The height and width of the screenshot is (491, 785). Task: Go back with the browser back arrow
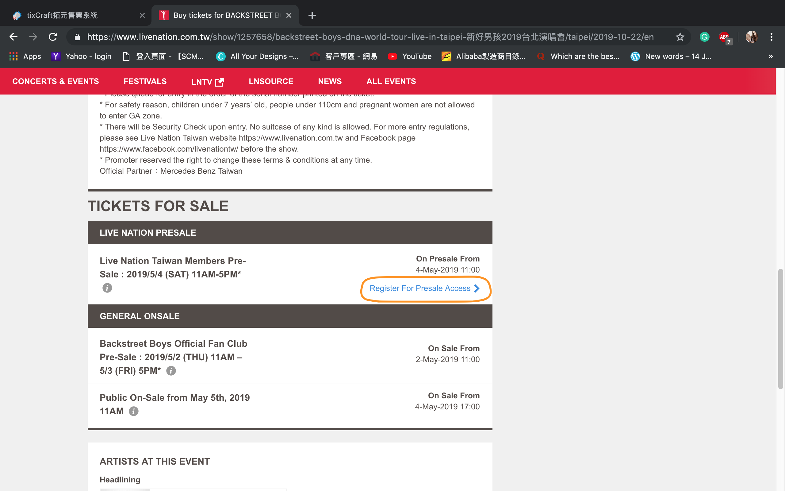tap(13, 37)
